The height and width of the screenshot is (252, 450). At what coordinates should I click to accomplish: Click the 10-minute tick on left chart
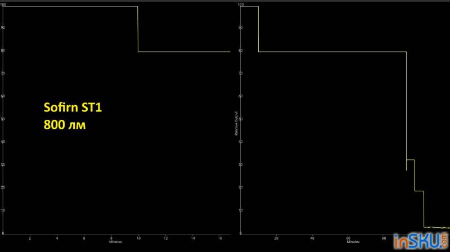click(x=138, y=238)
